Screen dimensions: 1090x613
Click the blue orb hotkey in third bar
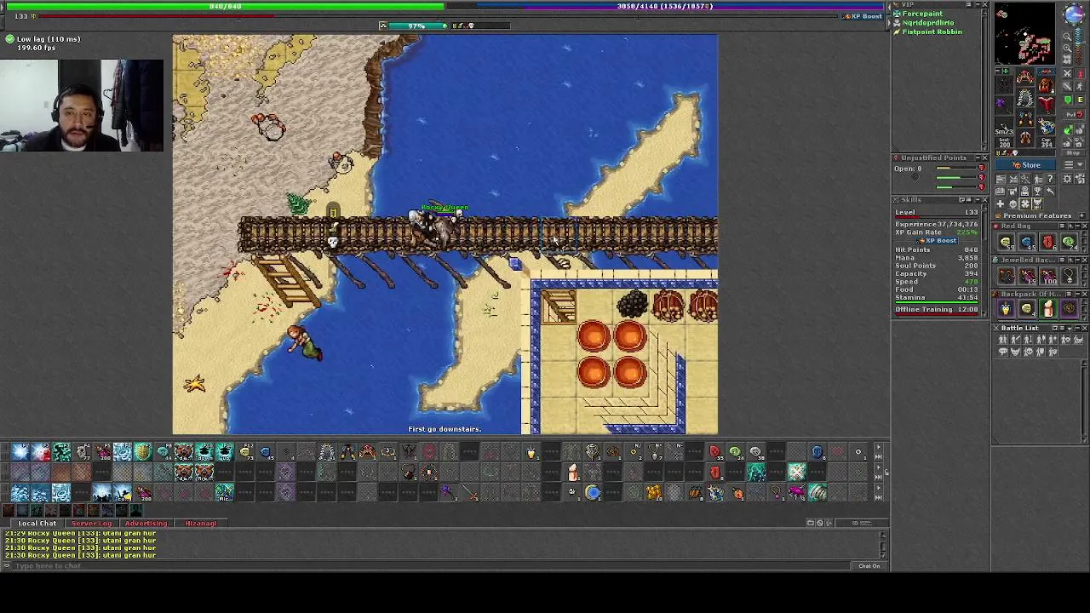pos(593,492)
